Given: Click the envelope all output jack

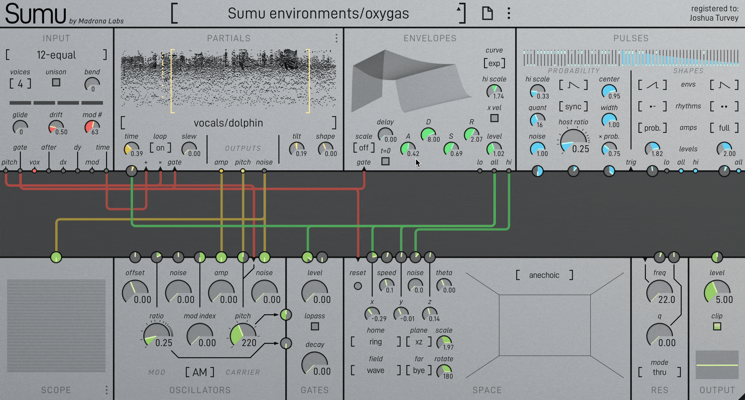Looking at the screenshot, I should tap(494, 171).
